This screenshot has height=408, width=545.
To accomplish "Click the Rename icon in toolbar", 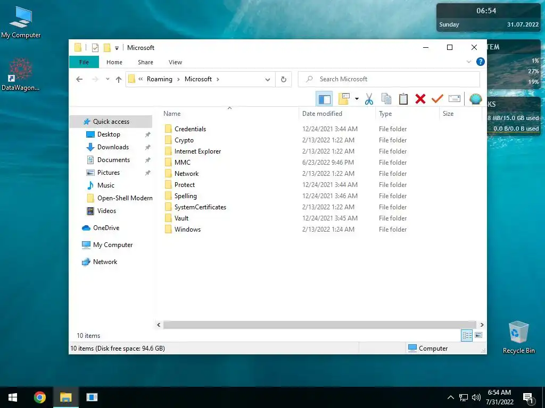I will (x=455, y=99).
